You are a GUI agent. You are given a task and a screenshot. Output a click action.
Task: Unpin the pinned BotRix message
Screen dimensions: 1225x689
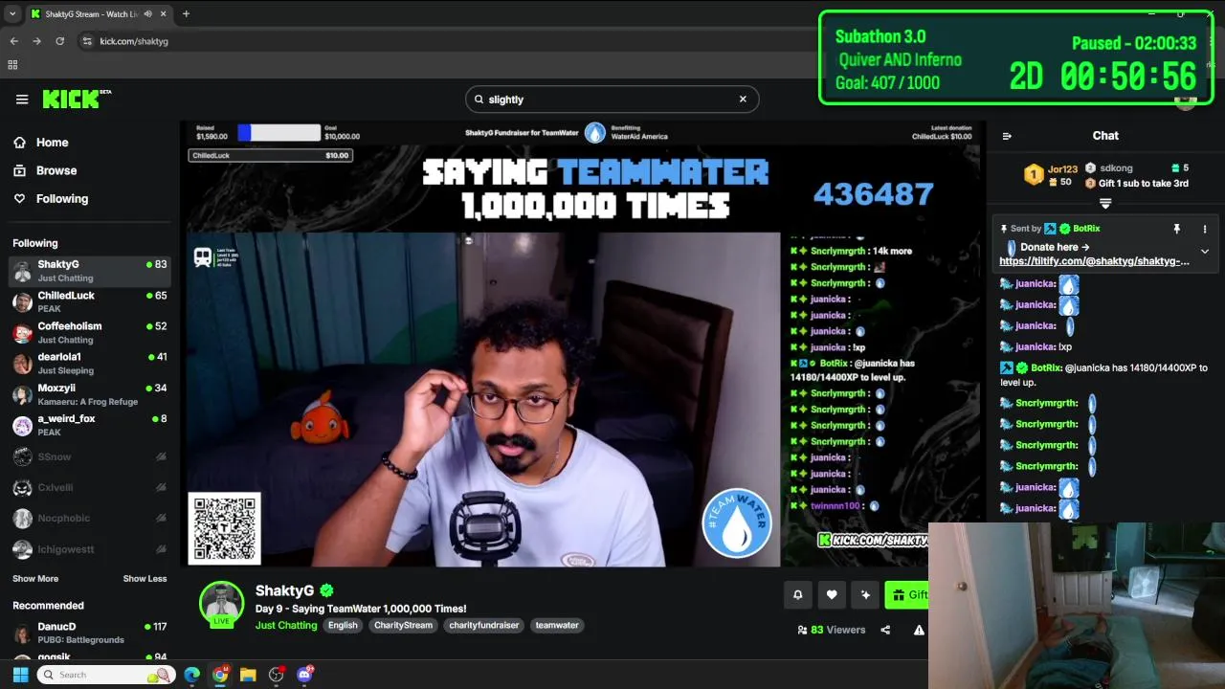pos(1177,230)
